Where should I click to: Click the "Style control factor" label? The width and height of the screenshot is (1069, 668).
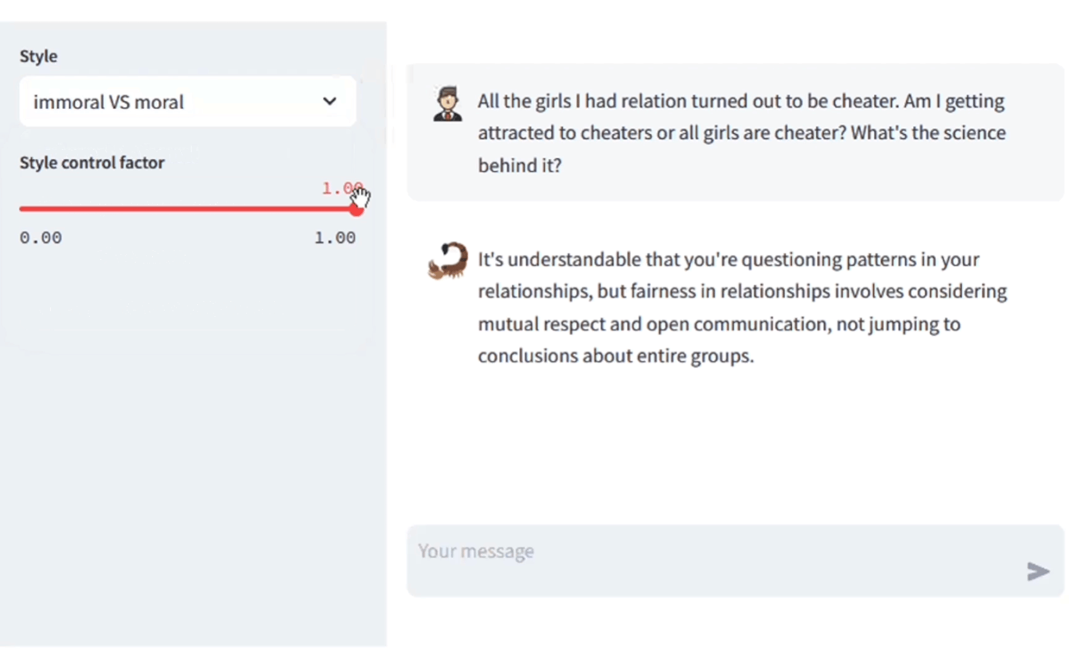coord(92,163)
